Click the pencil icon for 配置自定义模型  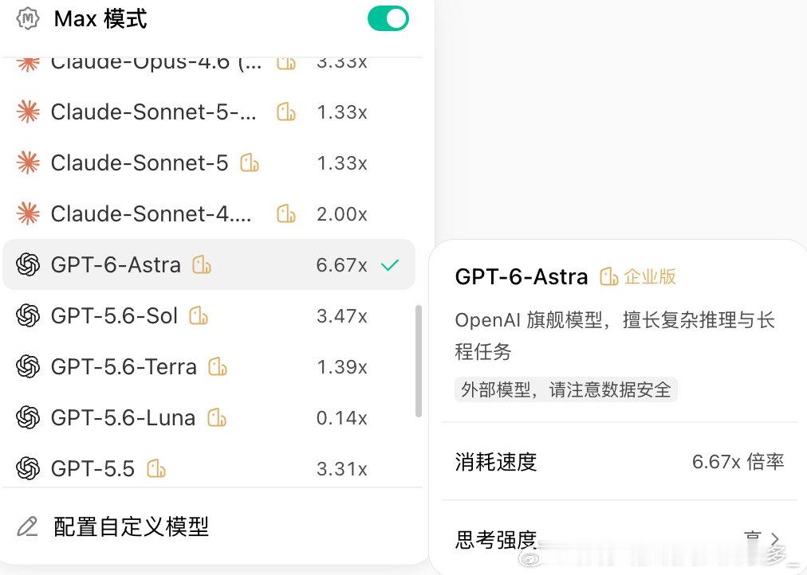click(x=27, y=526)
